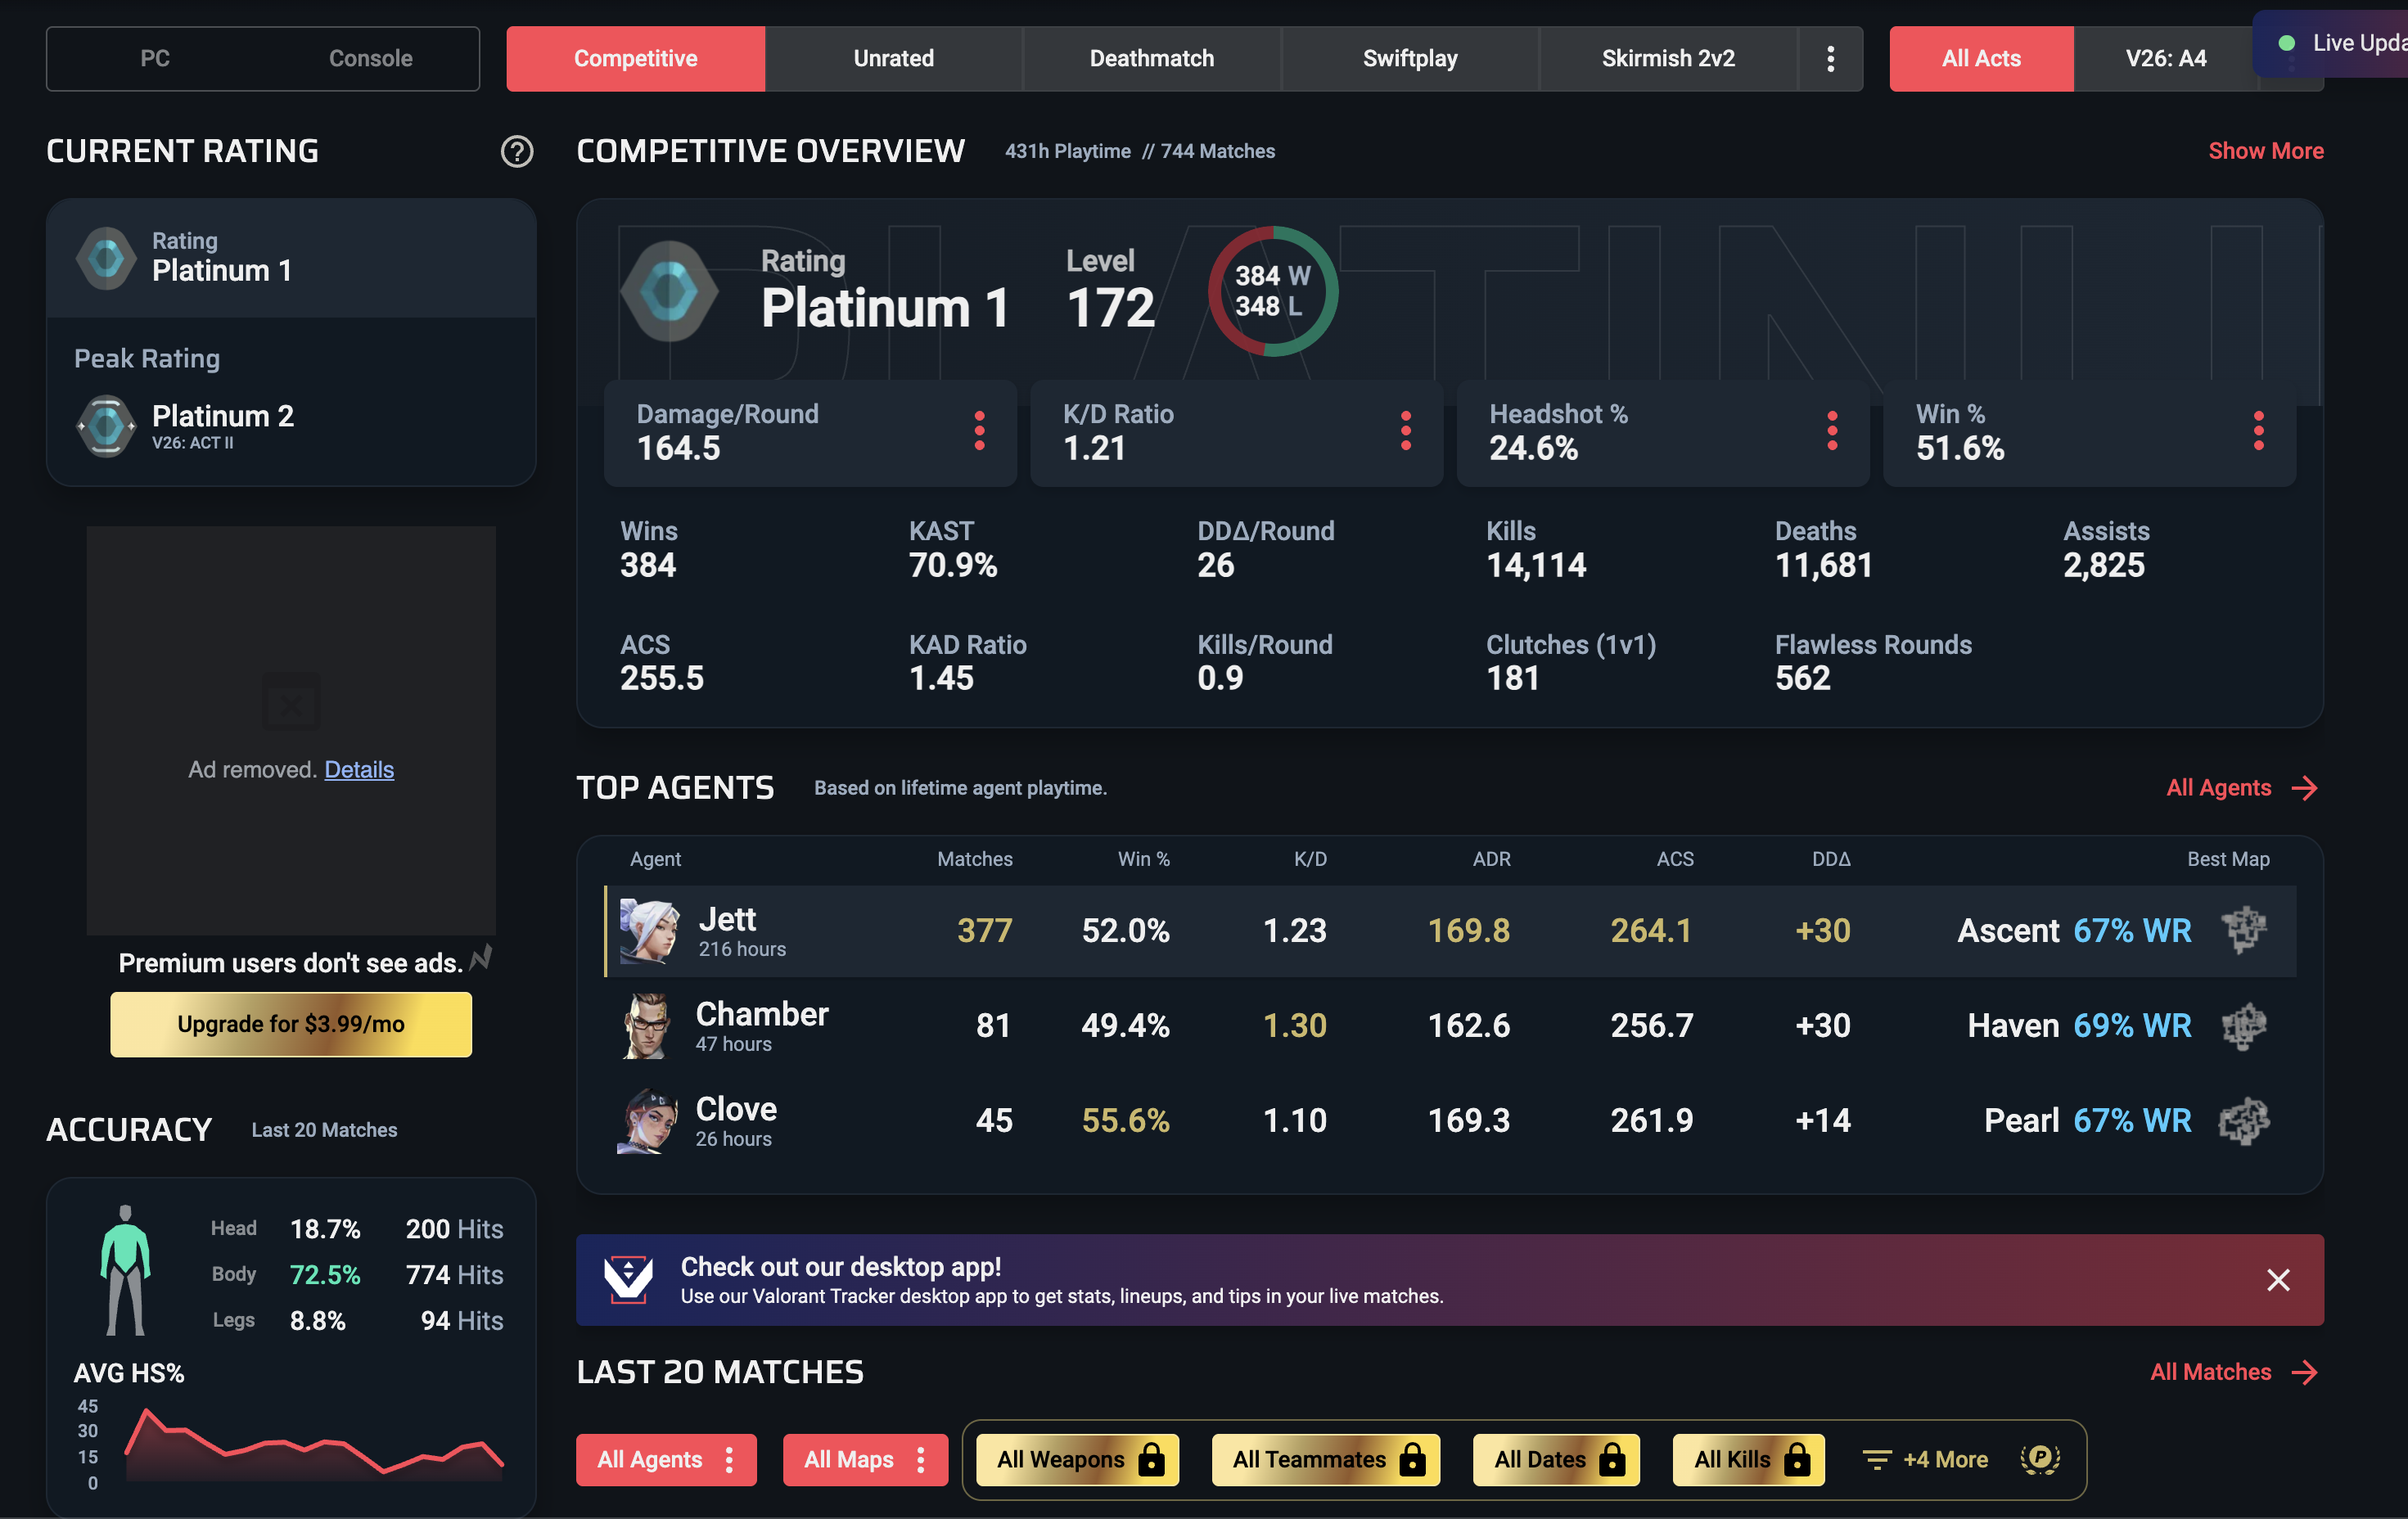
Task: Click the All Agents arrow icon
Action: pyautogui.click(x=2305, y=788)
